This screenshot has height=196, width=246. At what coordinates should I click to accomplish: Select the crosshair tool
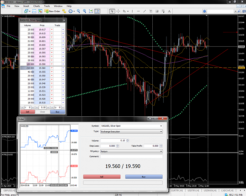118,11
